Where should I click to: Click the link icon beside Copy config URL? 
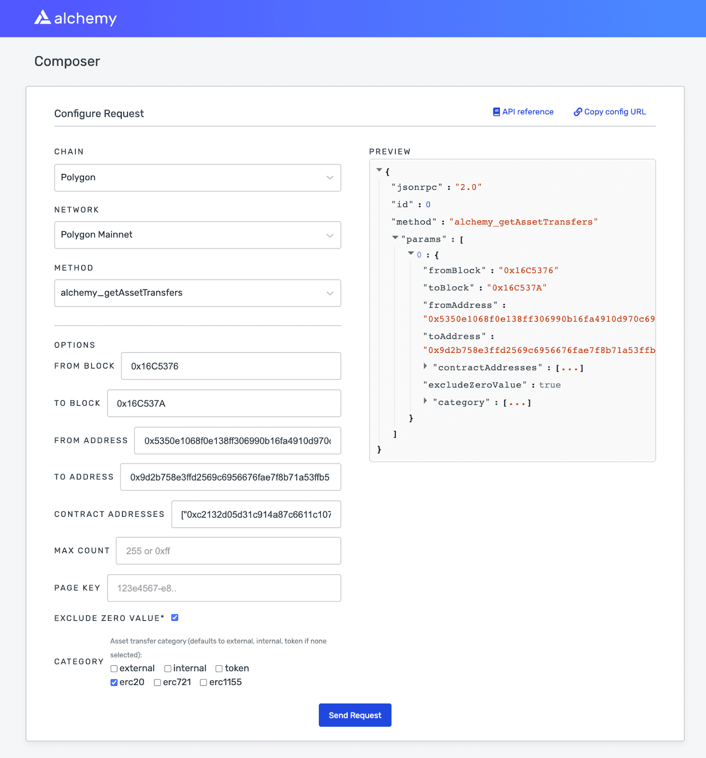[x=578, y=111]
